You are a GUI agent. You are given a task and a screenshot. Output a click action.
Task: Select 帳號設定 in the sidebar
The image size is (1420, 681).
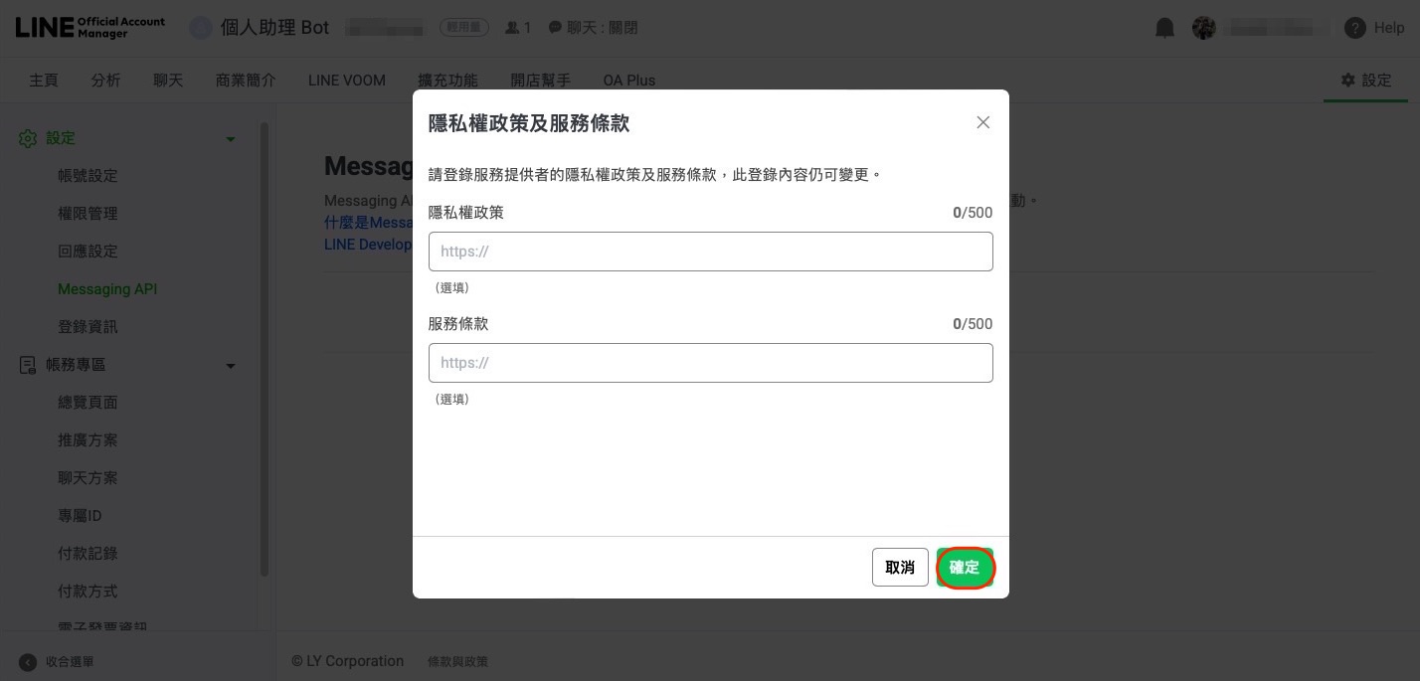(x=88, y=176)
